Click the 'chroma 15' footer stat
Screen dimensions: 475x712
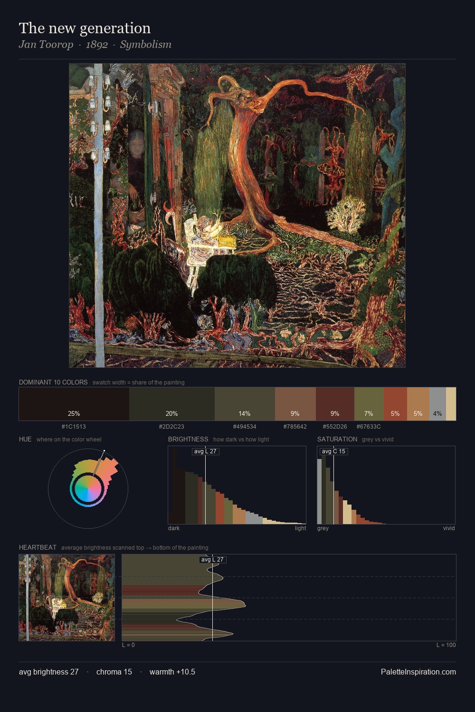click(114, 672)
